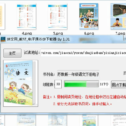Click the 图片下载 button
126x126 pixels.
(x=119, y=84)
